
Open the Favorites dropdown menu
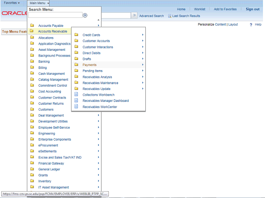[x=12, y=3]
